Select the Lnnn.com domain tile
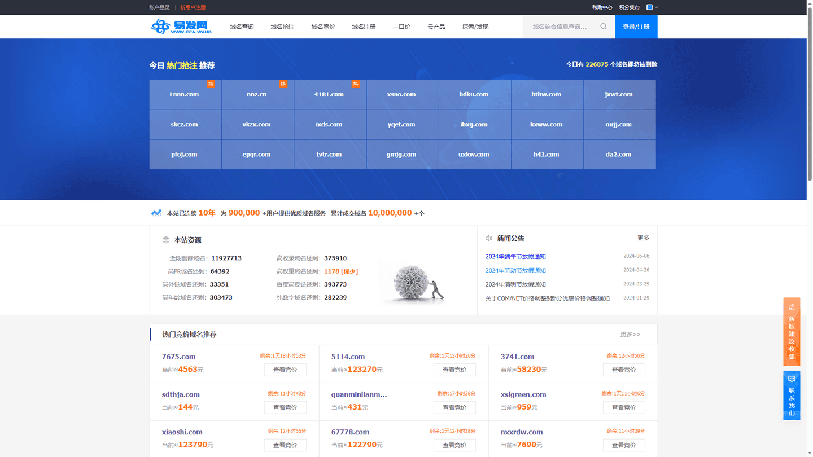Screen dimensions: 813x457 (185, 94)
